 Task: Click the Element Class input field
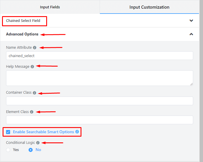(x=99, y=120)
